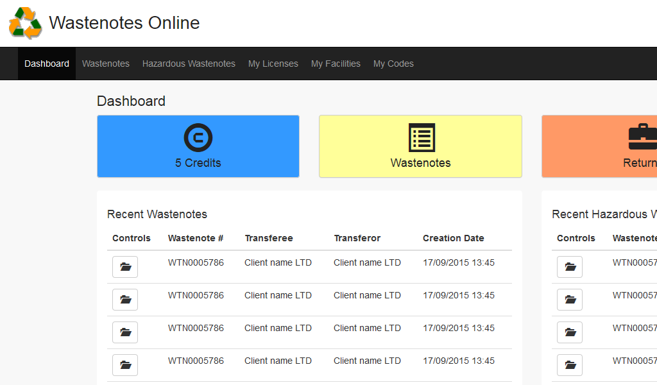Switch to the Dashboard tab

coord(46,63)
